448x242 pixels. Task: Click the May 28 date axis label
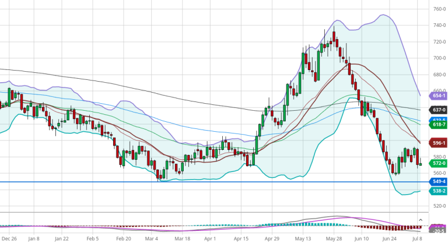point(334,239)
